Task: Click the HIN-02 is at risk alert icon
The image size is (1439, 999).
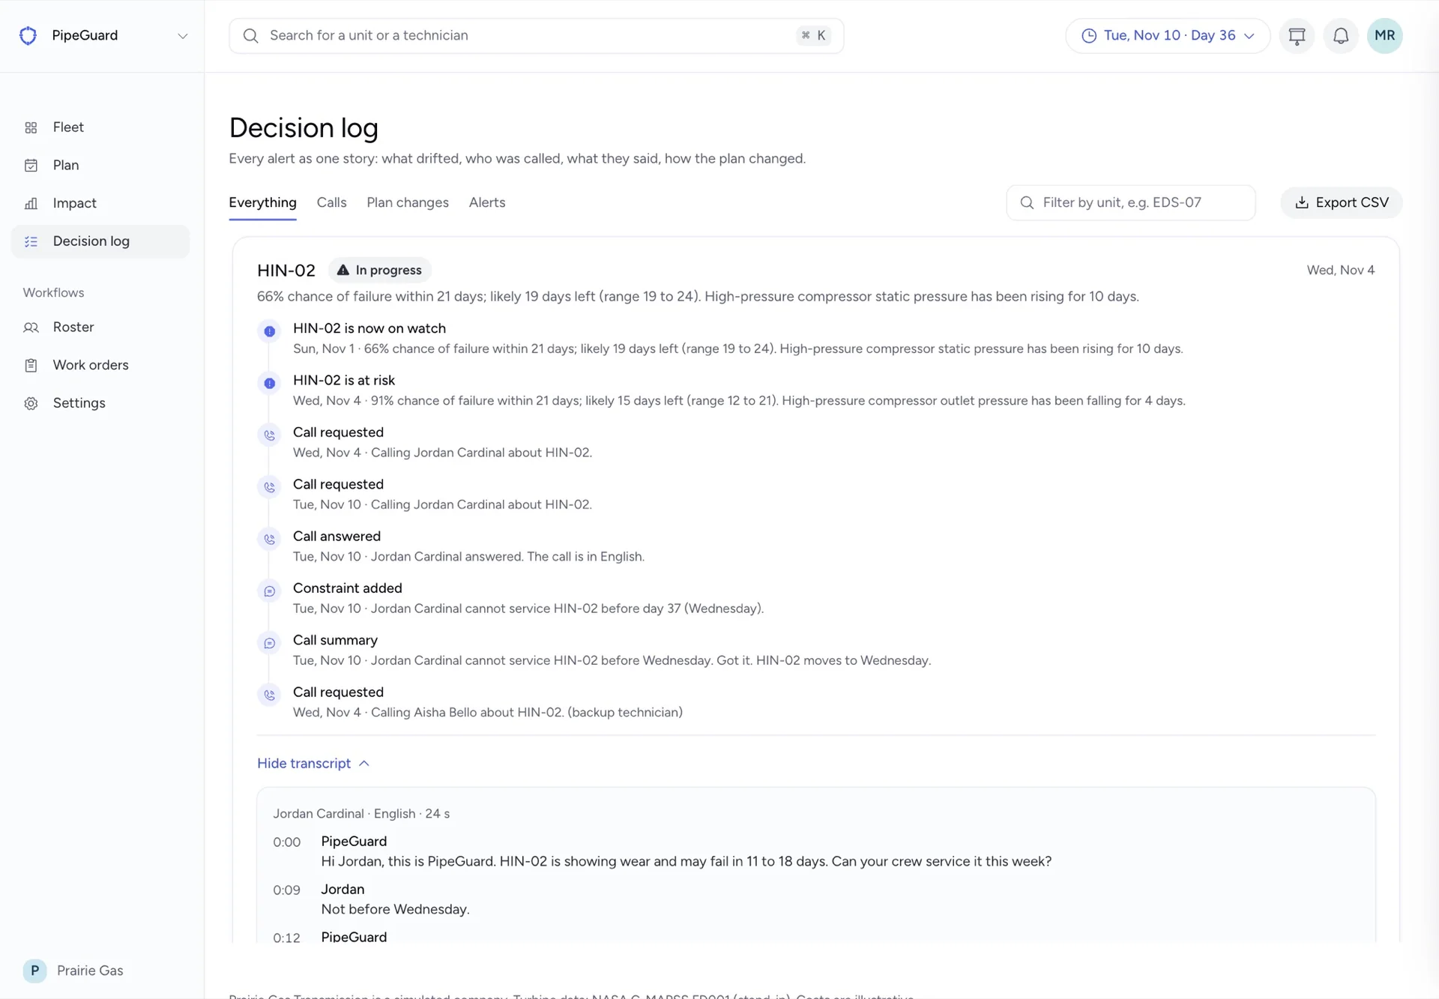Action: (x=269, y=383)
